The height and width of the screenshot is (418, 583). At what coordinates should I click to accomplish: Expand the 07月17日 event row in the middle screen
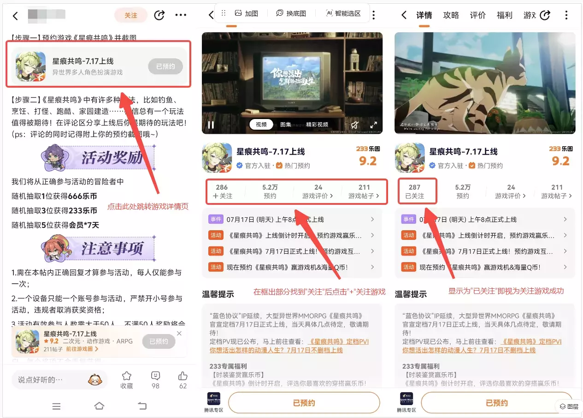[x=292, y=220]
